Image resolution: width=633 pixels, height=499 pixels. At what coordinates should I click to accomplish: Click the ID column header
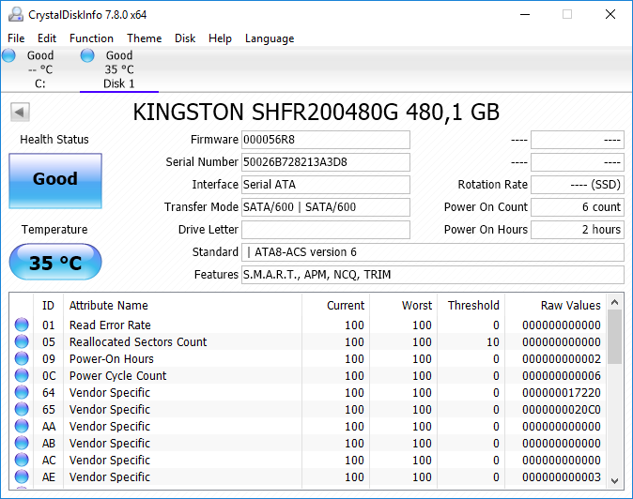pos(48,306)
